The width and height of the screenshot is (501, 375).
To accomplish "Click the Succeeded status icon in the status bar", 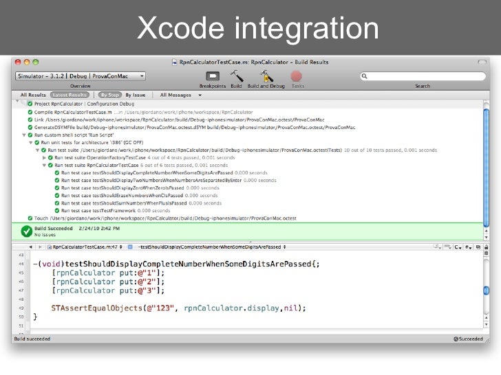I will 456,339.
